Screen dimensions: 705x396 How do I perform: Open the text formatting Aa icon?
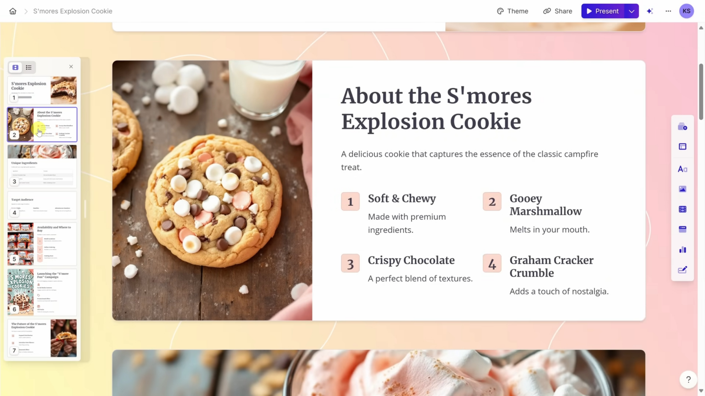(x=683, y=169)
